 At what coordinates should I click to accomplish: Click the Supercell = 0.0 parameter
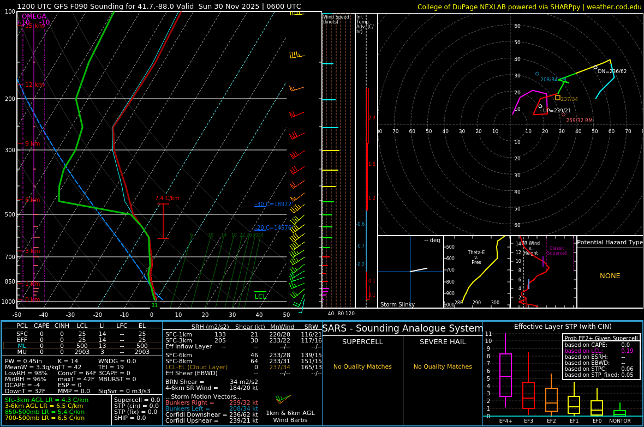137,400
